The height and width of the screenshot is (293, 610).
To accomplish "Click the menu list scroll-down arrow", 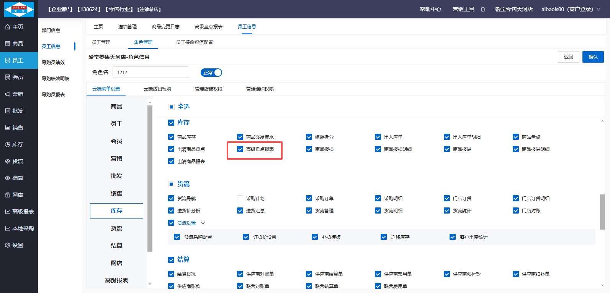I will 150,284.
